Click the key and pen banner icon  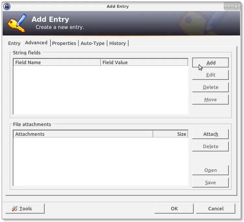click(x=17, y=23)
